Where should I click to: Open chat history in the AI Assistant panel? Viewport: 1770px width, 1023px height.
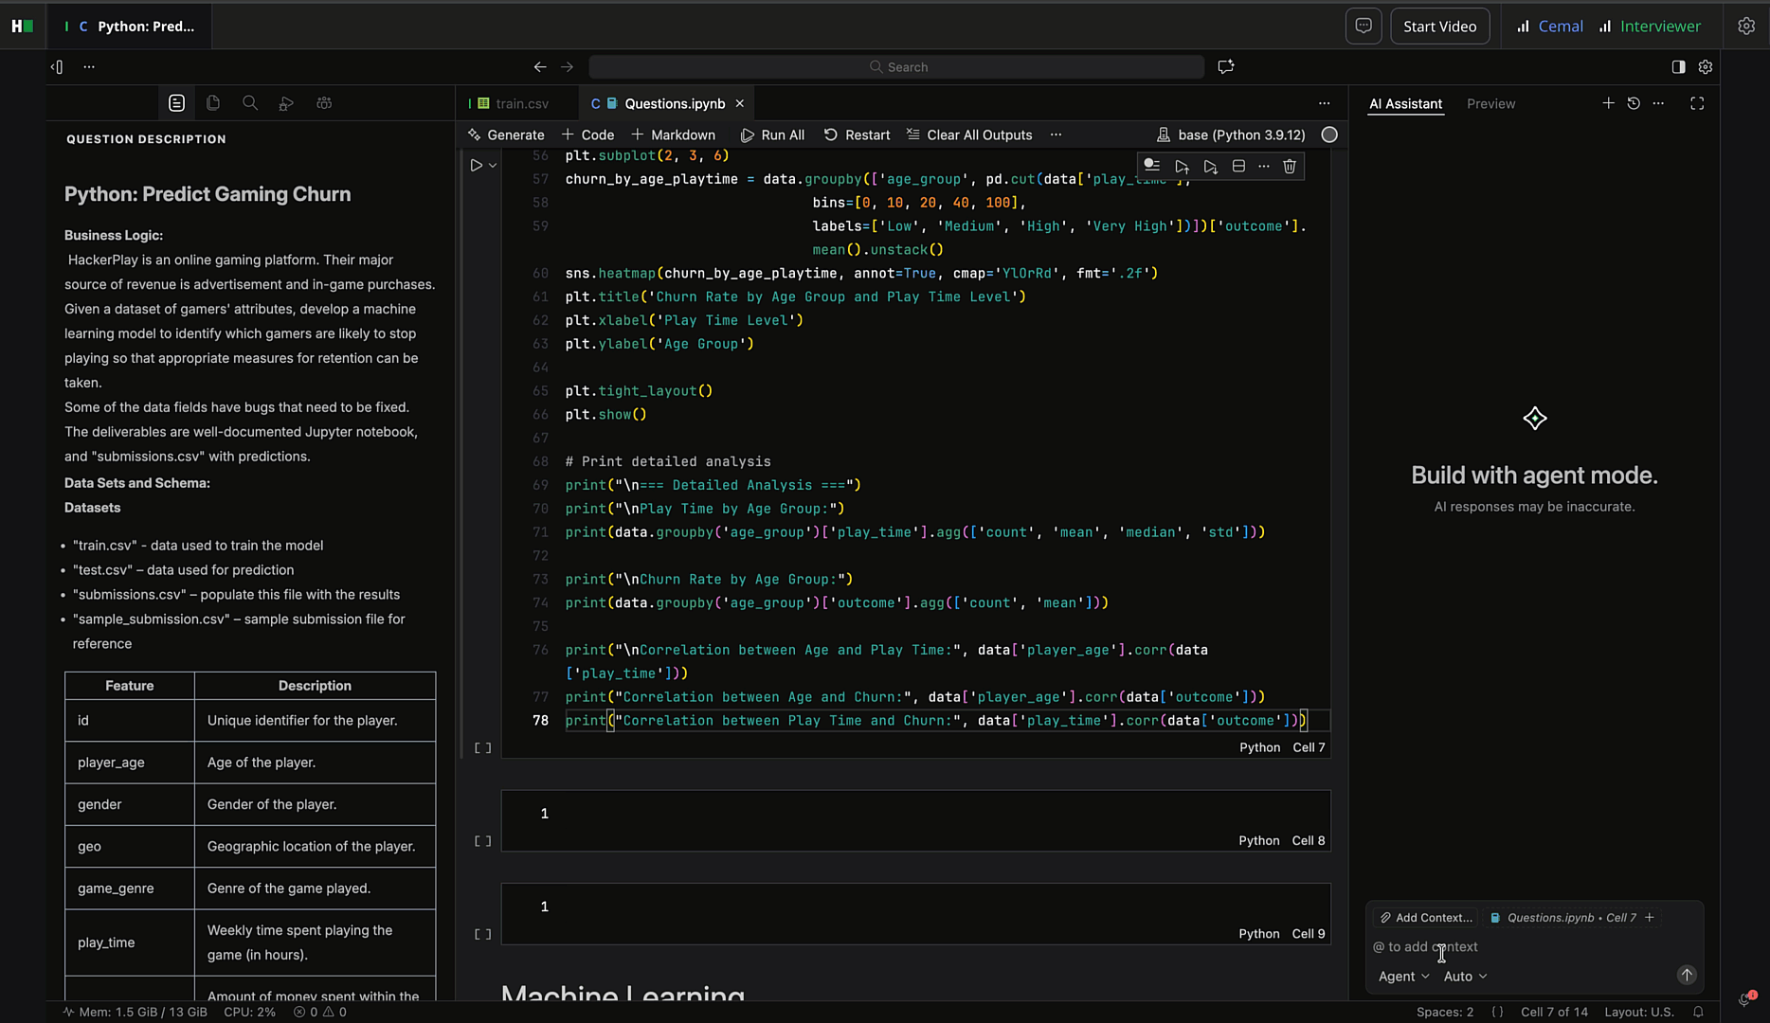click(x=1633, y=103)
